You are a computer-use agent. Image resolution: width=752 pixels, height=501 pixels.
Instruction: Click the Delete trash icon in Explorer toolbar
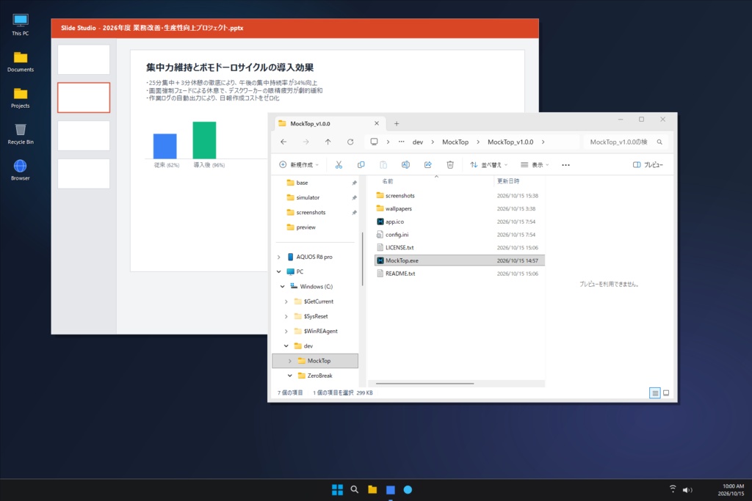(450, 165)
